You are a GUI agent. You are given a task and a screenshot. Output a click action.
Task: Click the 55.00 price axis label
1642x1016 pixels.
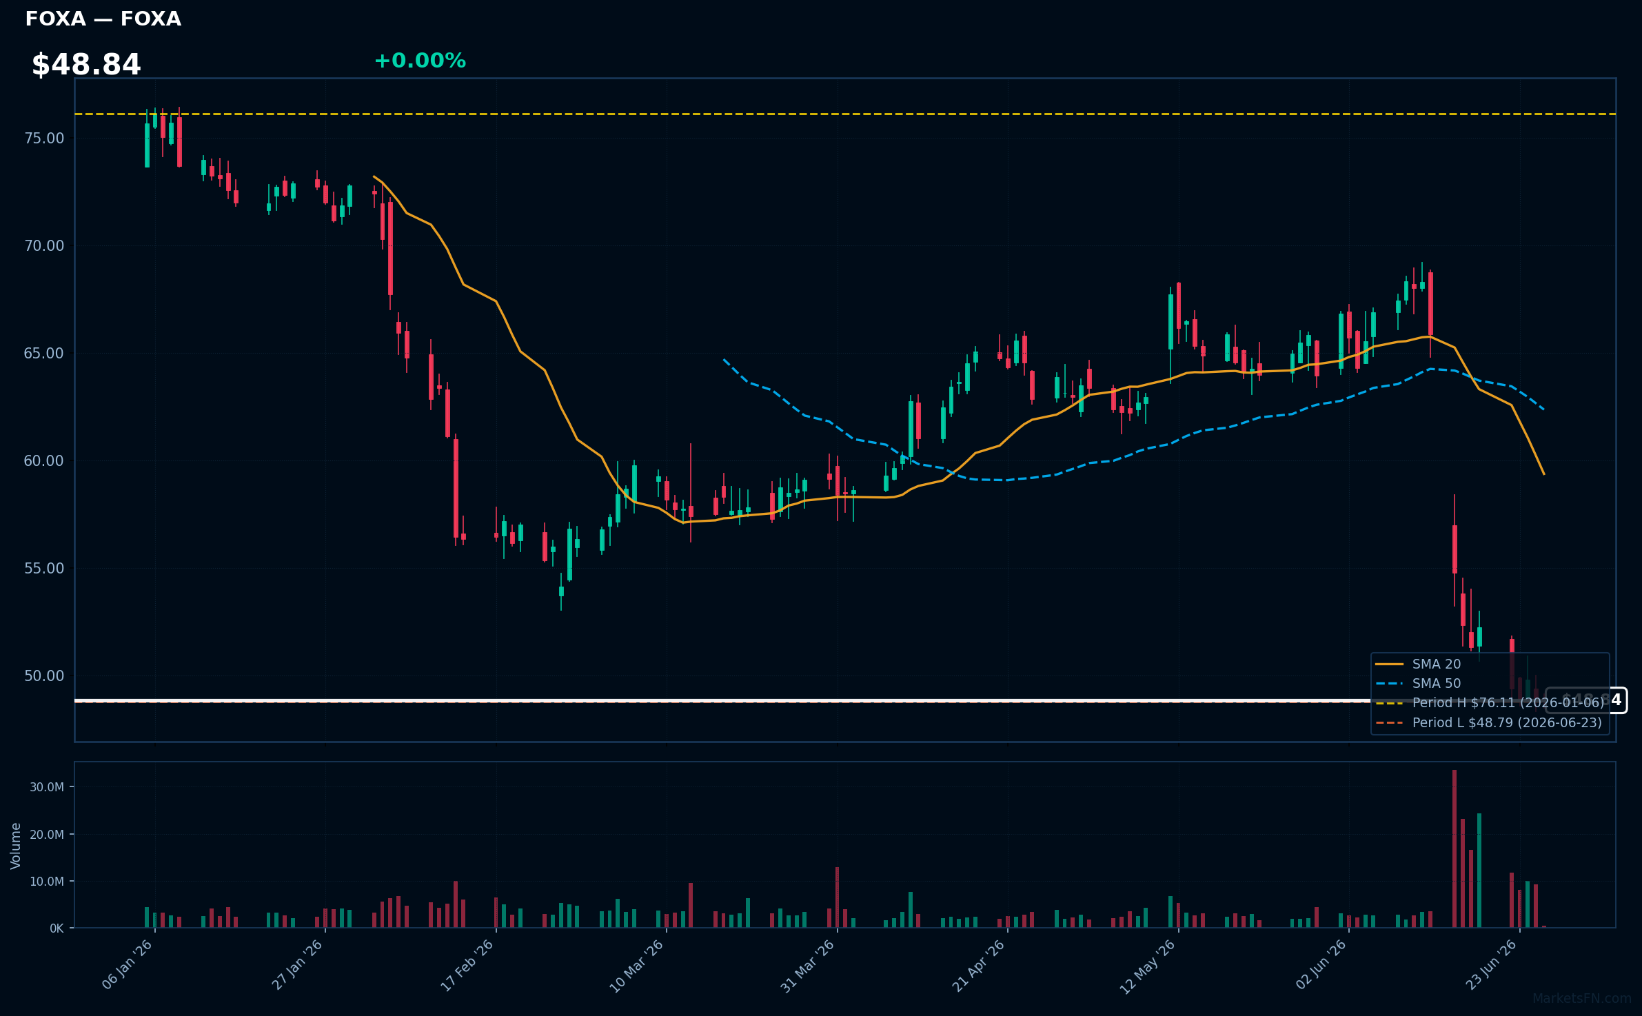(x=44, y=569)
